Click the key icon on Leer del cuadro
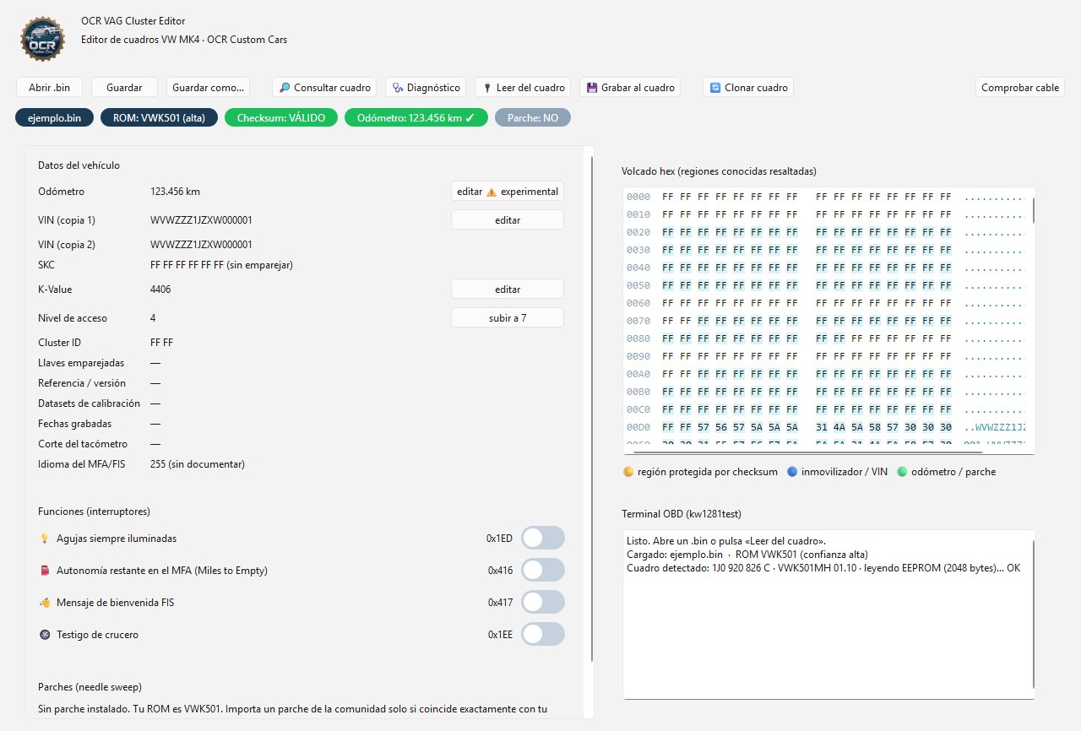Viewport: 1081px width, 731px height. tap(487, 88)
